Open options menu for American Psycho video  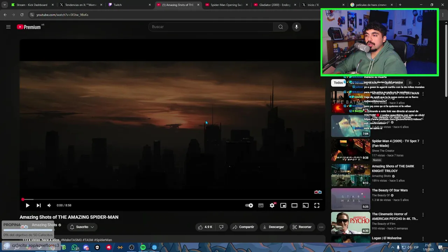coord(423,215)
